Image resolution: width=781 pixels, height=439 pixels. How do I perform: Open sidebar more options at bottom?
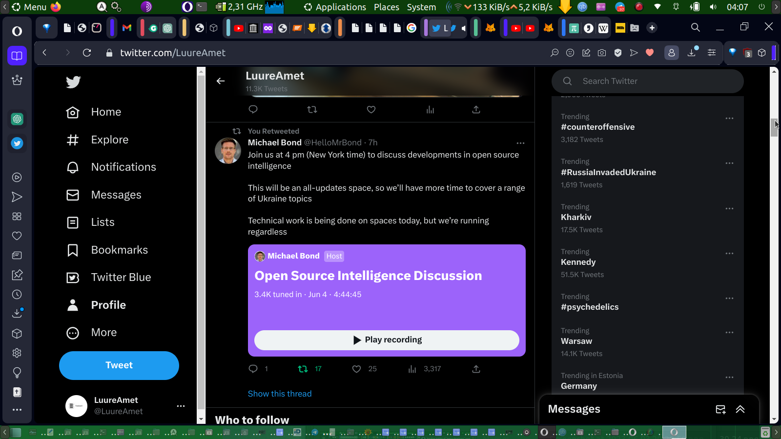pyautogui.click(x=17, y=410)
